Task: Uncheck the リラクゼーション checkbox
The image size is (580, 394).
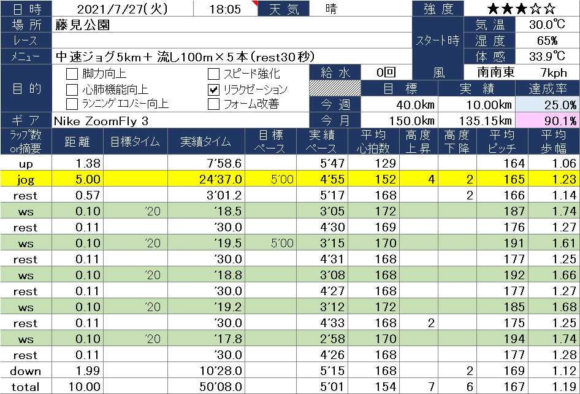Action: click(x=213, y=90)
